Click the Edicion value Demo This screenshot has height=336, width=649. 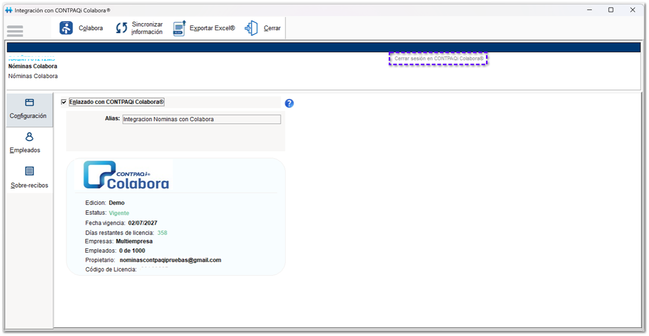116,203
